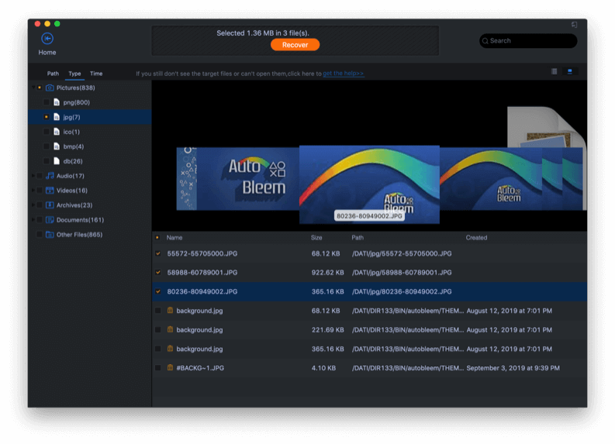This screenshot has height=444, width=615.
Task: Click the '922.62 KB' size cell
Action: (327, 272)
